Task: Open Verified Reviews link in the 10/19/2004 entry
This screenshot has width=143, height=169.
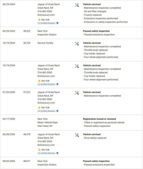Action: point(46,84)
